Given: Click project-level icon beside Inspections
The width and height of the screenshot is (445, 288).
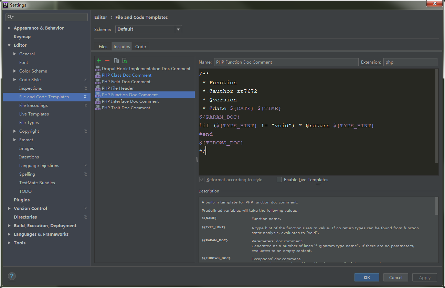Looking at the screenshot, I should pyautogui.click(x=85, y=88).
